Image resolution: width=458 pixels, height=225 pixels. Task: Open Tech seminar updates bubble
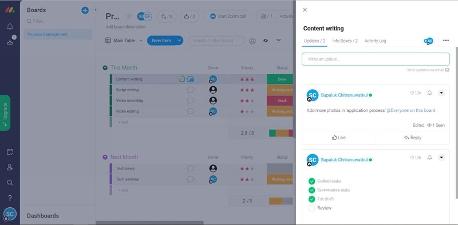coord(191,179)
